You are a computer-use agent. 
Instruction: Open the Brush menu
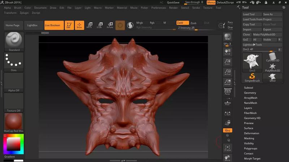(x=18, y=8)
